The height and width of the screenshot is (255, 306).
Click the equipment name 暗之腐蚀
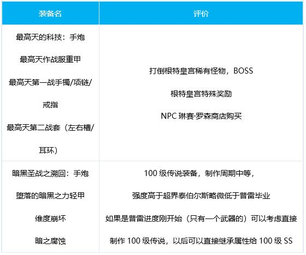(50, 241)
